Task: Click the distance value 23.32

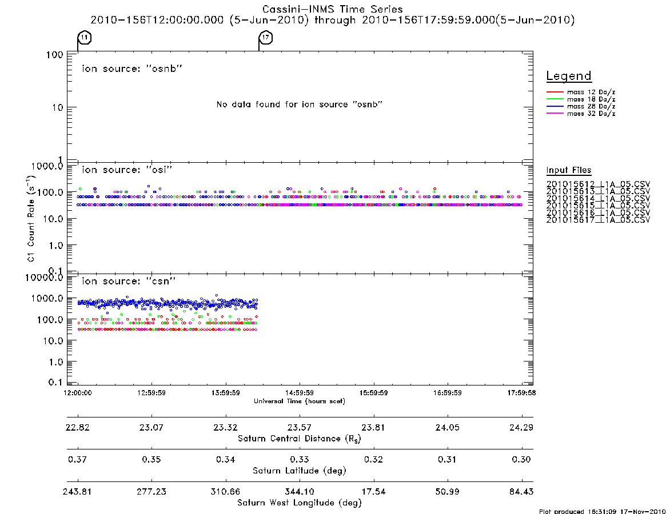Action: [226, 427]
